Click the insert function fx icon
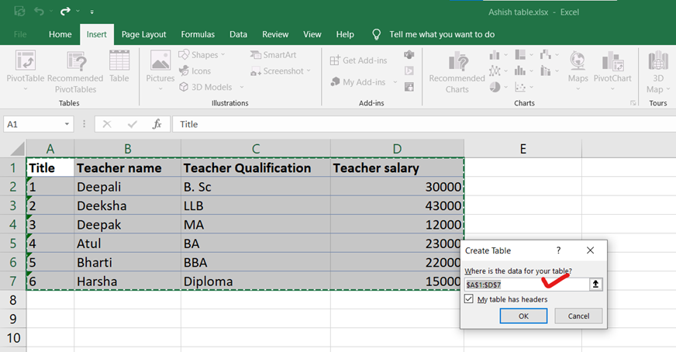Viewport: 676px width, 352px height. pyautogui.click(x=157, y=124)
